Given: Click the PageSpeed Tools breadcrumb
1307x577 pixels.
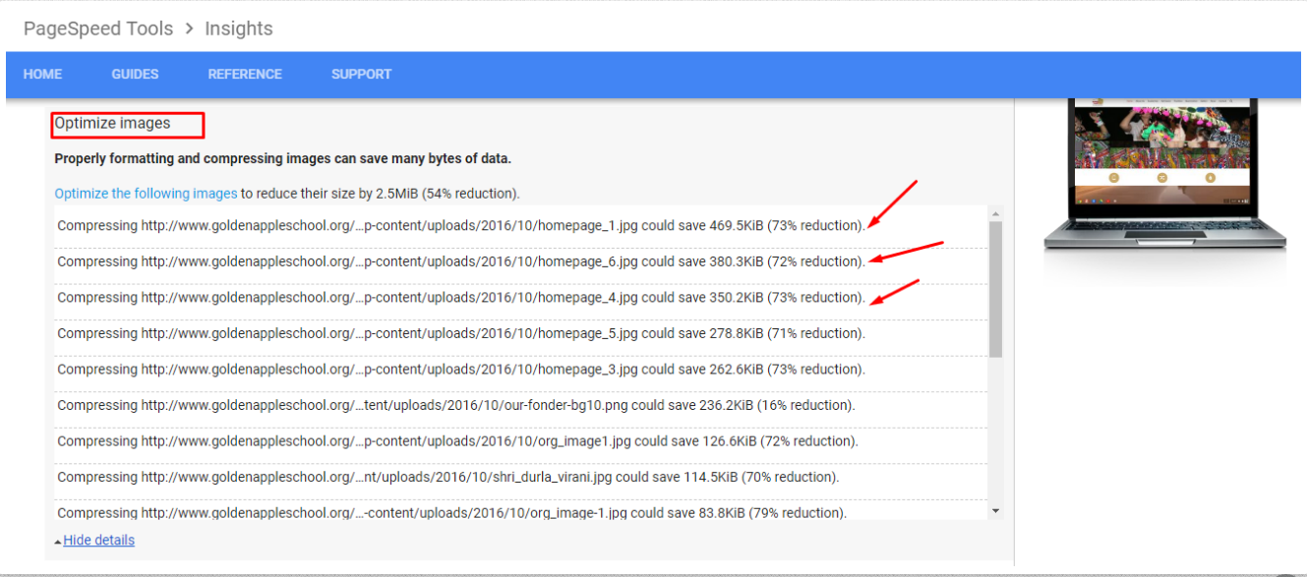Looking at the screenshot, I should point(98,29).
